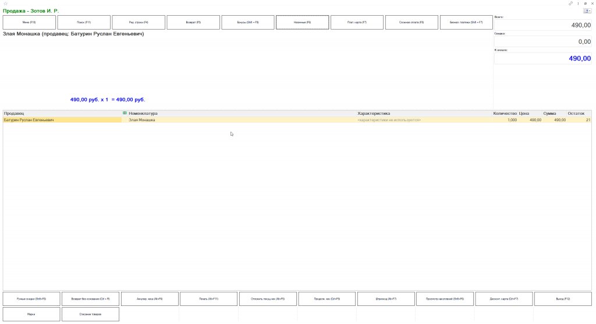Open the vertical three-dots menu at top right
The height and width of the screenshot is (324, 596).
(578, 3)
